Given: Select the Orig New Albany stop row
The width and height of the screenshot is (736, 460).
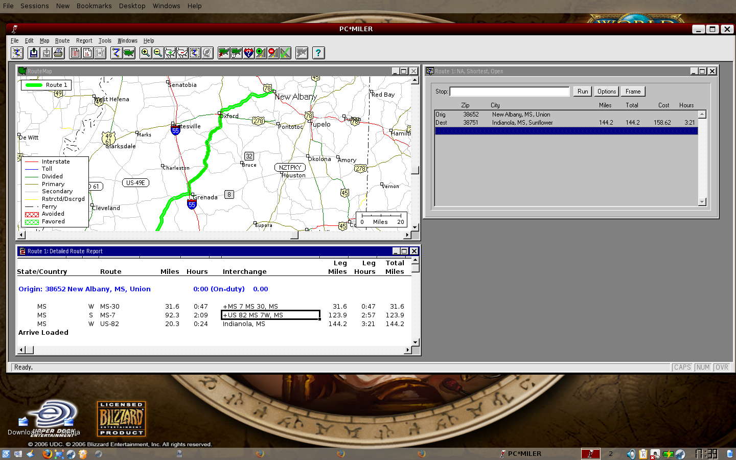Looking at the screenshot, I should click(566, 114).
